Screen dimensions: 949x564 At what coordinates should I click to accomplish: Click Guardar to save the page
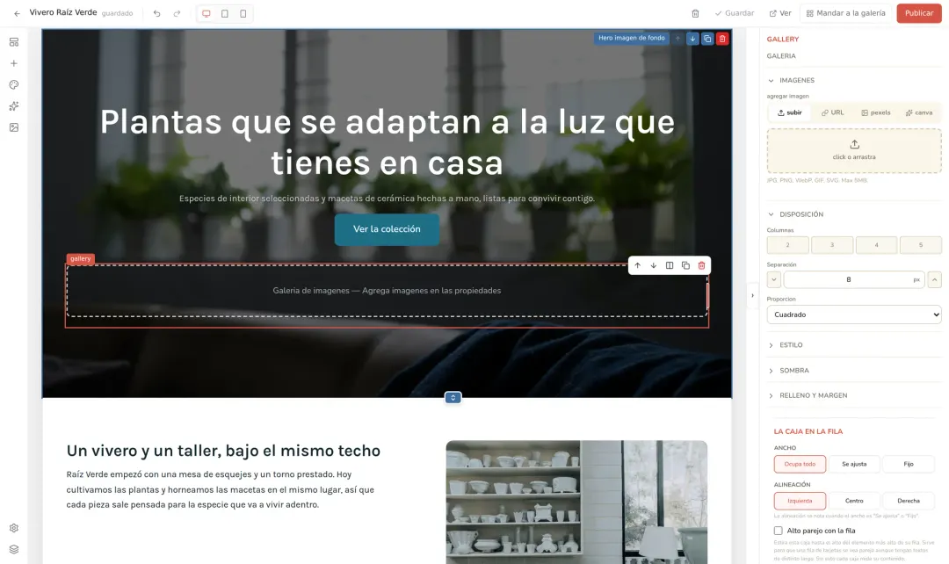tap(734, 13)
